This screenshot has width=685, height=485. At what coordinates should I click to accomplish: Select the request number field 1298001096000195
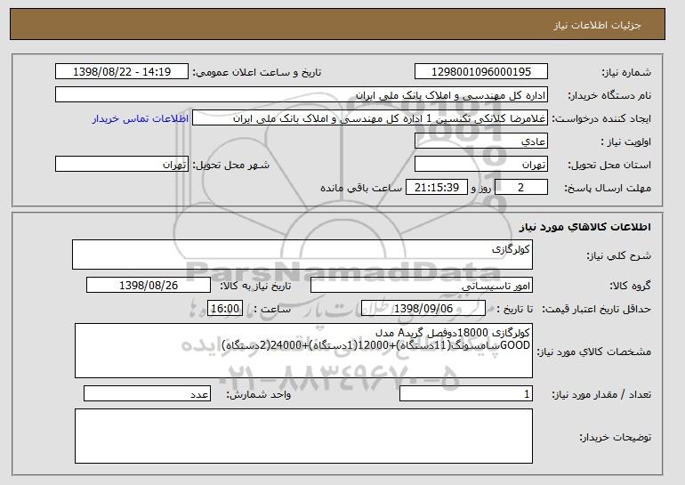pyautogui.click(x=481, y=72)
